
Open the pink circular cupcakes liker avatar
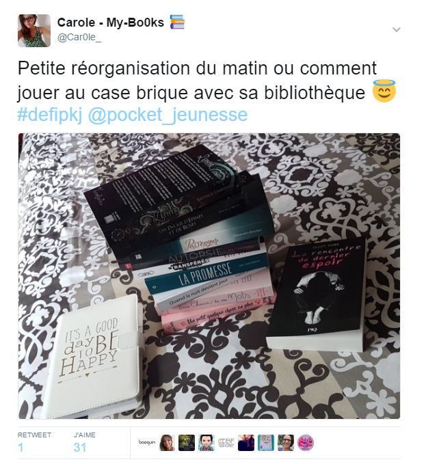click(x=306, y=442)
